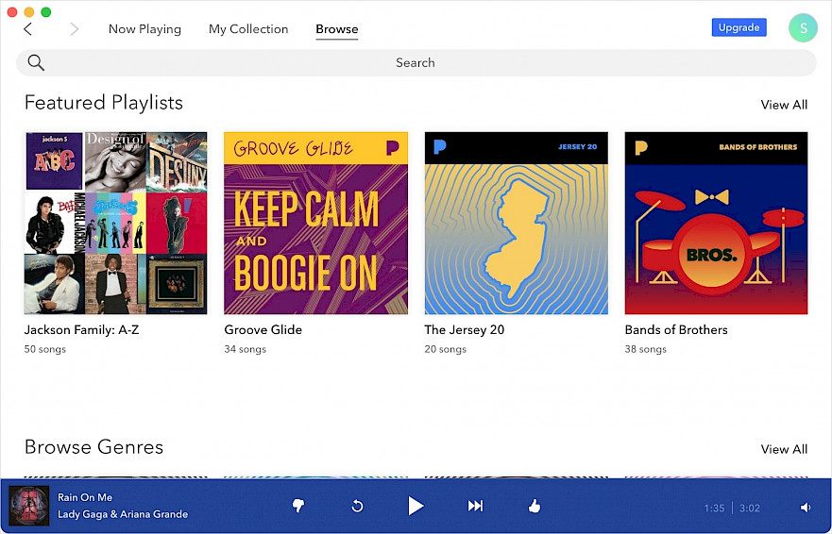The height and width of the screenshot is (534, 832).
Task: Click the Groove Glide title text
Action: (x=263, y=330)
